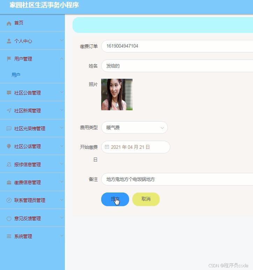Open the 报修信息管理 menu

click(32, 164)
